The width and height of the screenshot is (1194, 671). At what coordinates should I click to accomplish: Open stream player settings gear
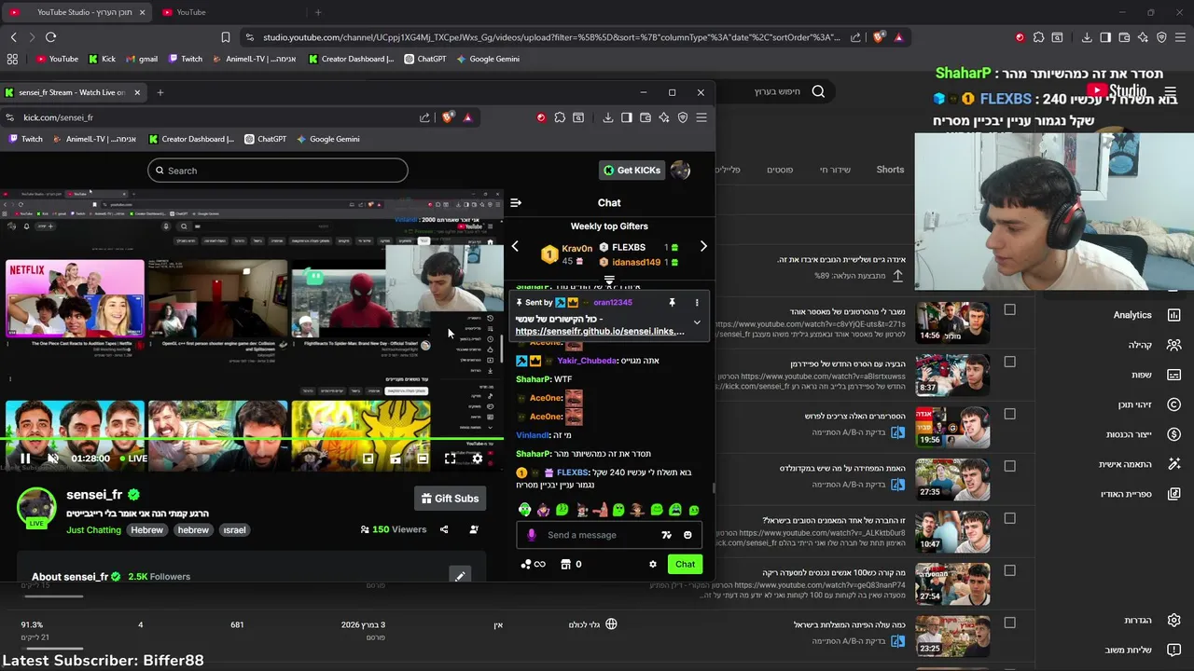[478, 459]
